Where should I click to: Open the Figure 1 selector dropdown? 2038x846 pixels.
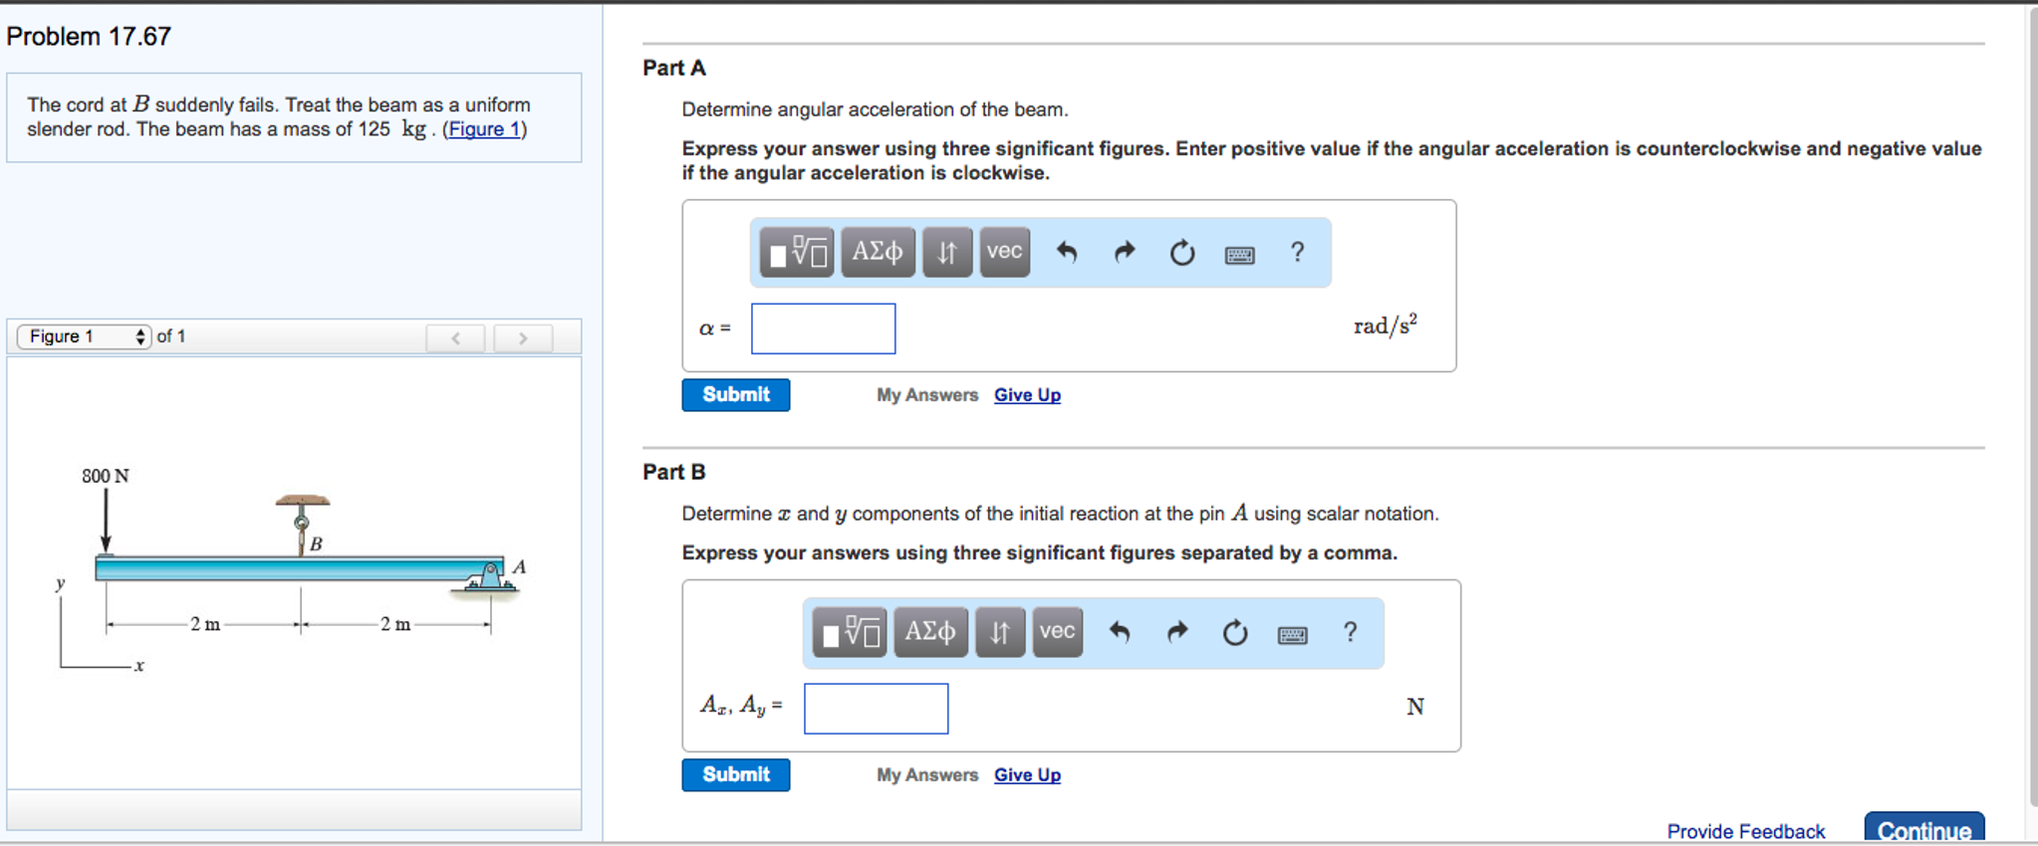85,336
